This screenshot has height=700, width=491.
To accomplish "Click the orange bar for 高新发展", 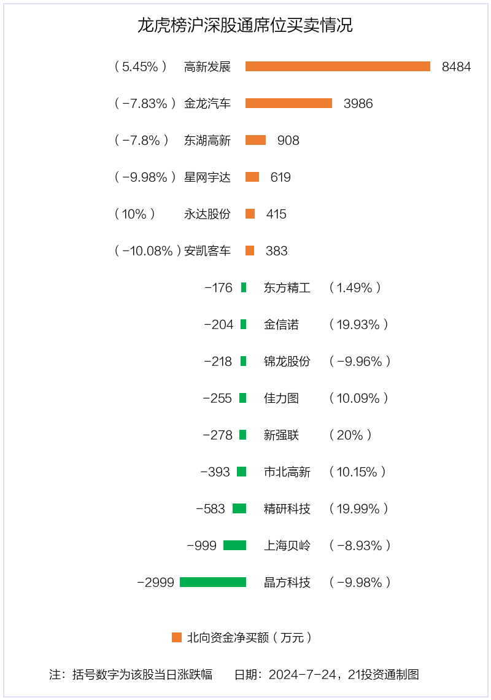I will (338, 66).
